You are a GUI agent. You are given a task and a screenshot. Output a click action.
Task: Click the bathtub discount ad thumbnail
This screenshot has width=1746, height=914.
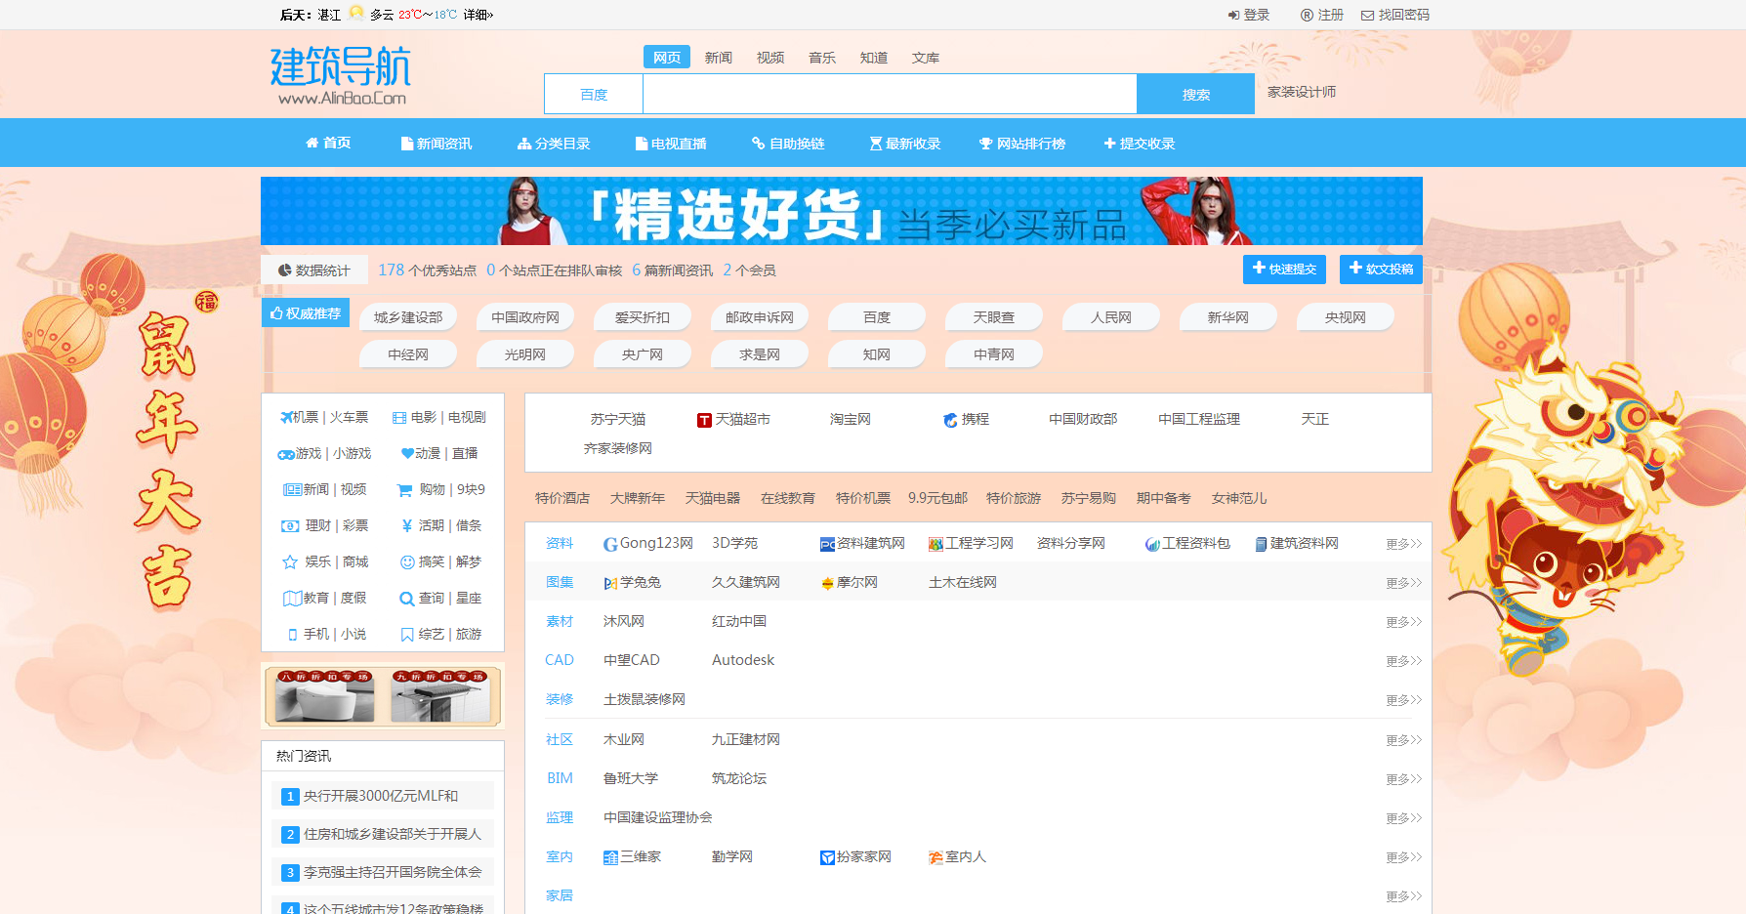click(x=324, y=696)
